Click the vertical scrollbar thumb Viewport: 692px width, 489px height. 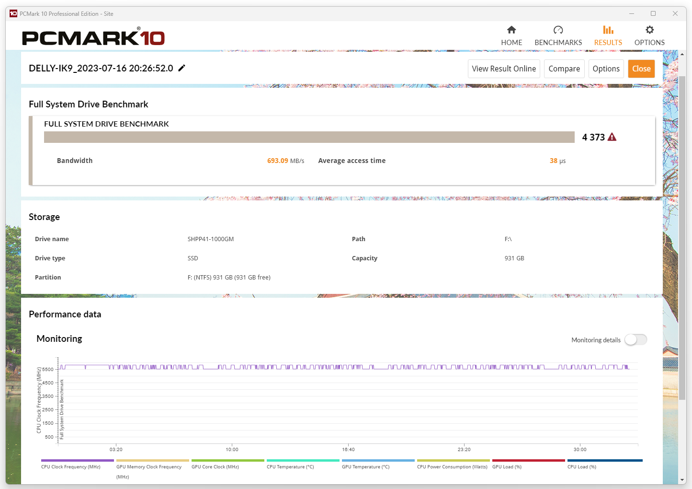tap(682, 237)
